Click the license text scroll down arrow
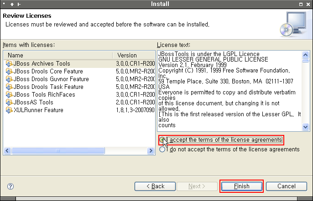Viewport: 313px width, 201px height. [x=305, y=127]
